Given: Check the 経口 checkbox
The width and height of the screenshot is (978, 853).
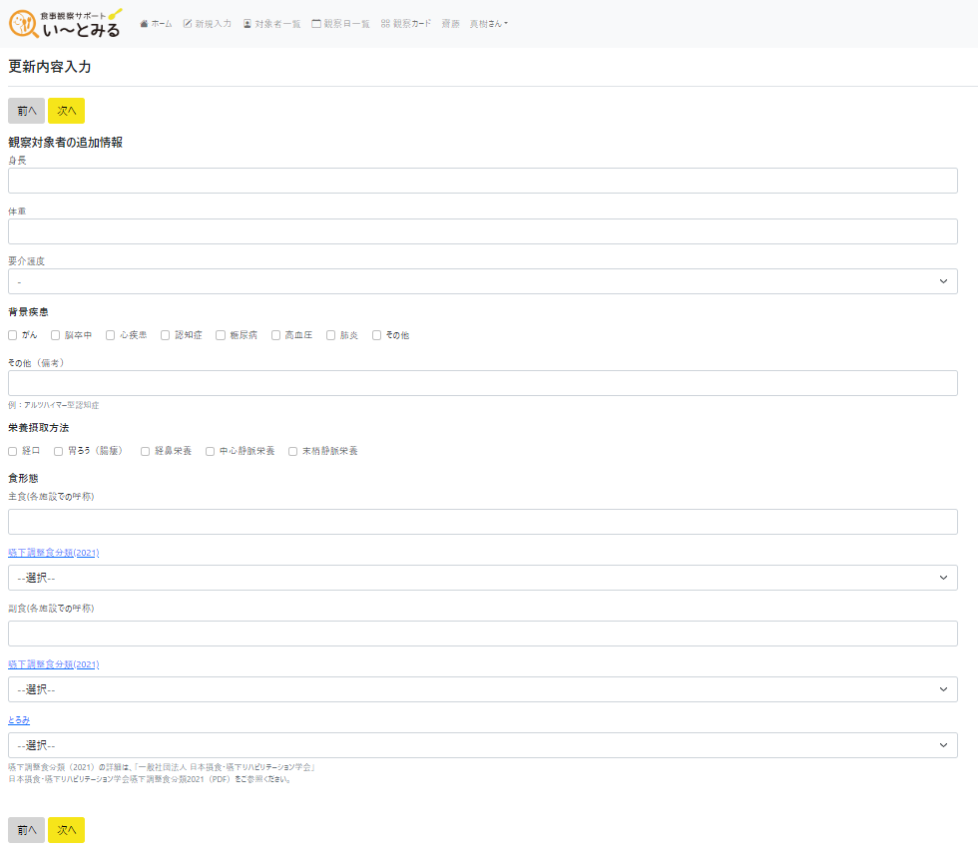Looking at the screenshot, I should 12,451.
